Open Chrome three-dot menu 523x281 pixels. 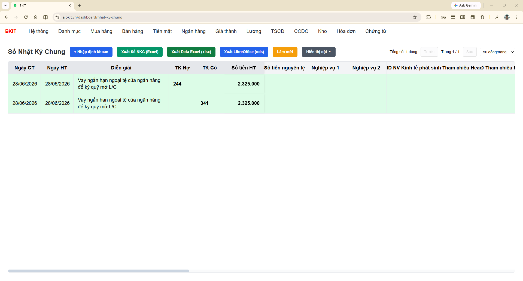coord(517,17)
